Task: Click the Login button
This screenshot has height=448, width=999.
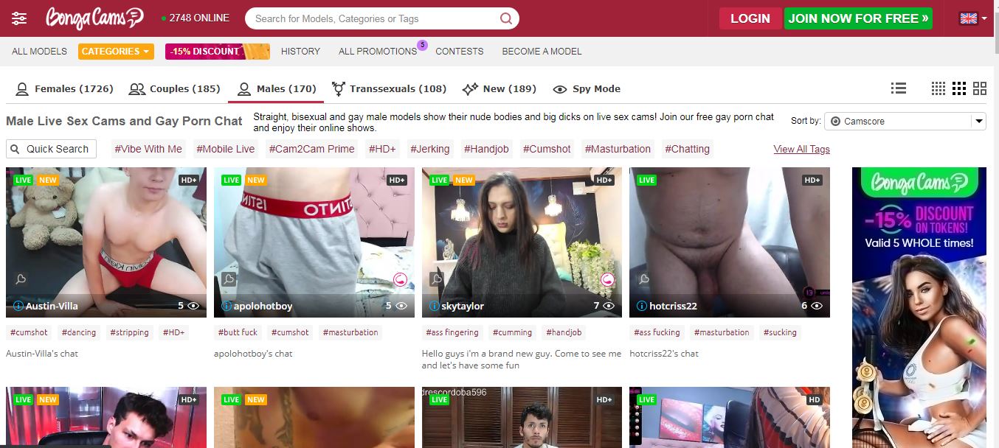Action: pyautogui.click(x=750, y=18)
